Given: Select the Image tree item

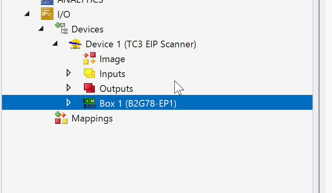Looking at the screenshot, I should click(112, 59).
